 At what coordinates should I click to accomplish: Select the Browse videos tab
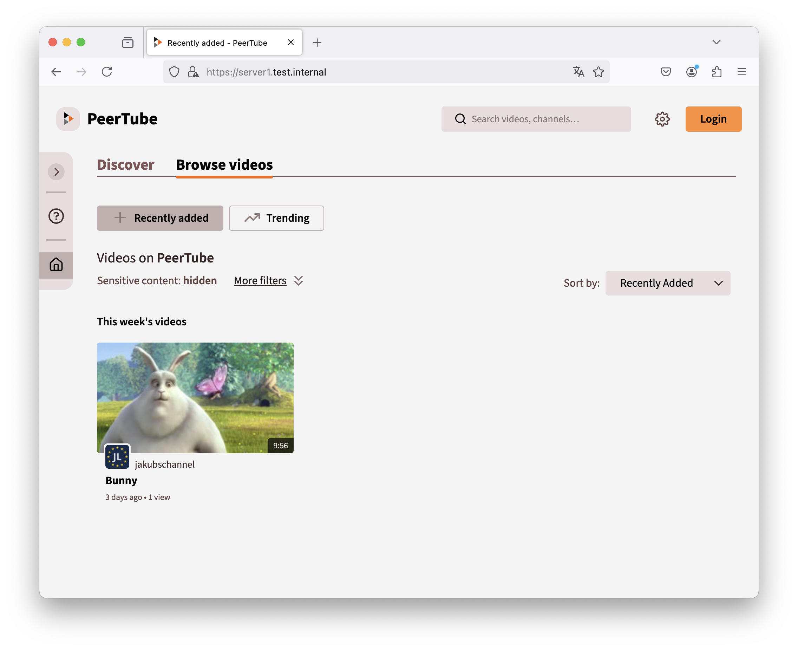[x=224, y=165]
